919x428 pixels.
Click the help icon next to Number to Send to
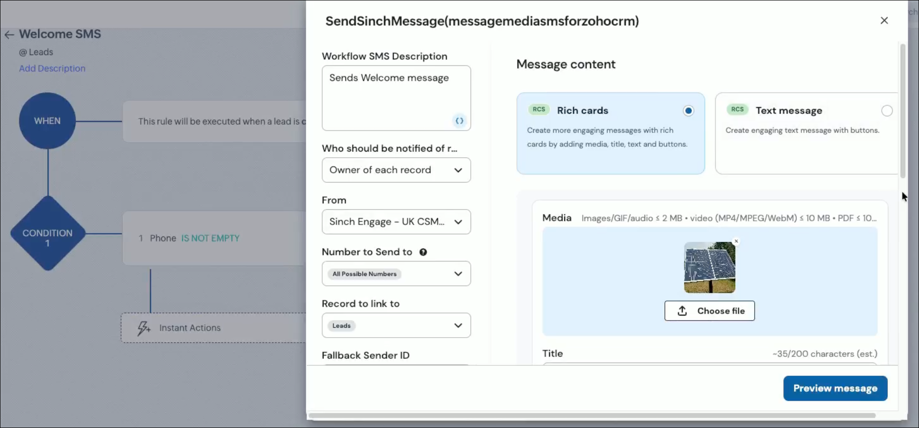click(423, 252)
